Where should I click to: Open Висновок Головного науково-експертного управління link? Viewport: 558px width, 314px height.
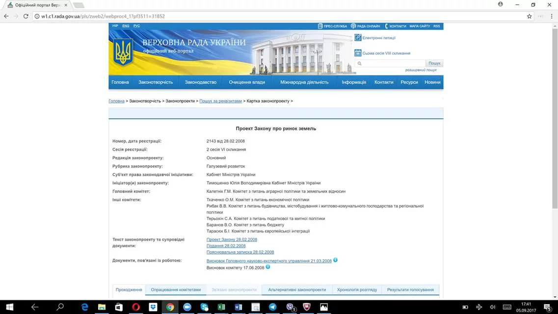click(269, 261)
